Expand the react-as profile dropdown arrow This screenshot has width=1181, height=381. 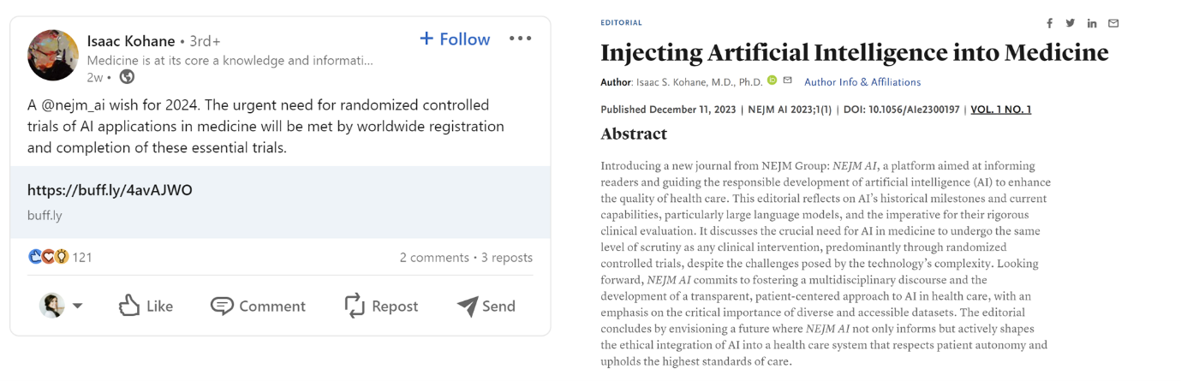77,306
